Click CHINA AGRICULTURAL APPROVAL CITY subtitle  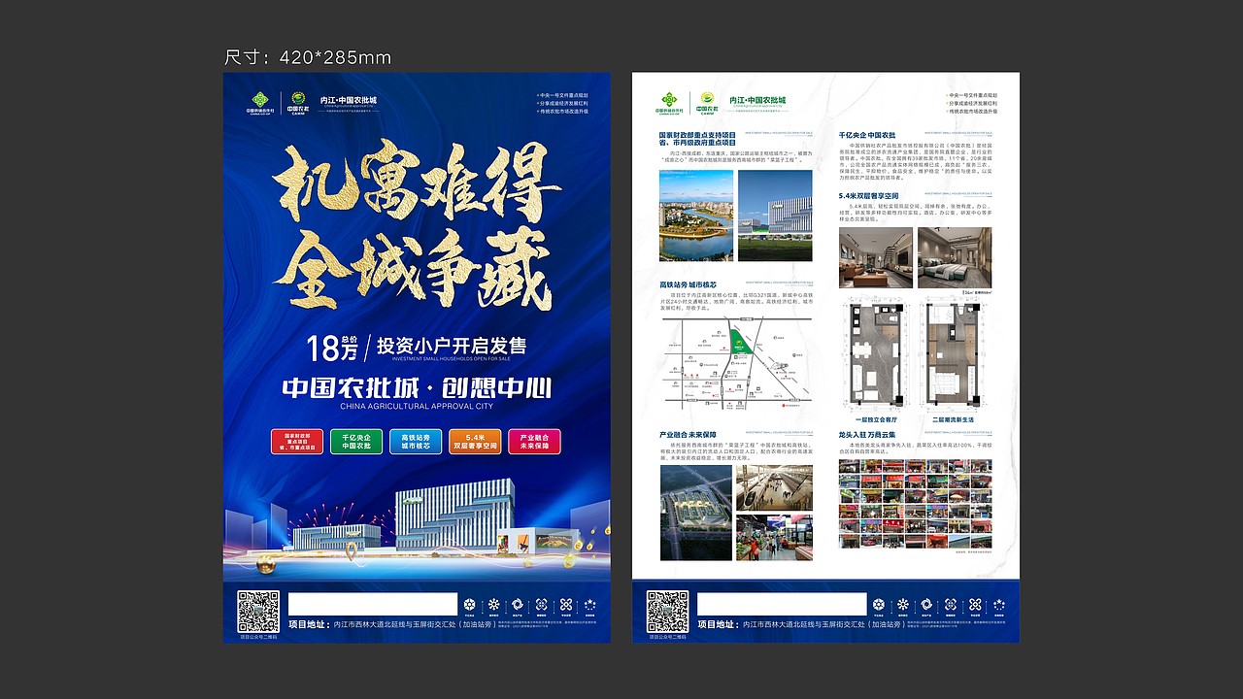point(417,406)
